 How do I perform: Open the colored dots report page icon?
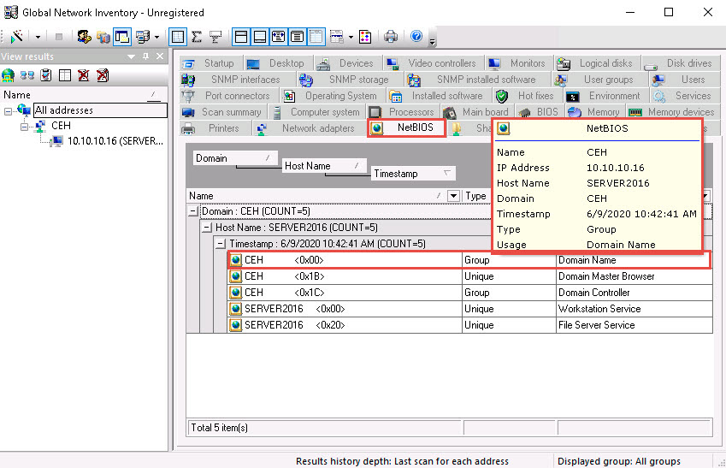(x=365, y=37)
